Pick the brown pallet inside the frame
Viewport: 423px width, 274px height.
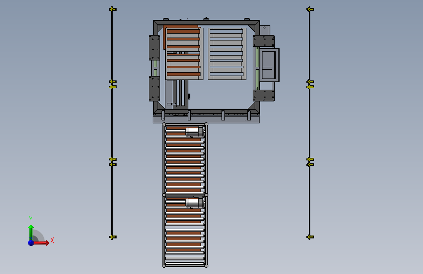click(x=184, y=54)
